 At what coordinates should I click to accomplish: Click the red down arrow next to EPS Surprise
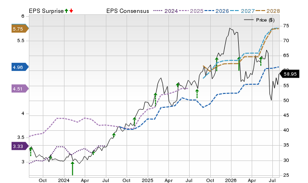71,11
